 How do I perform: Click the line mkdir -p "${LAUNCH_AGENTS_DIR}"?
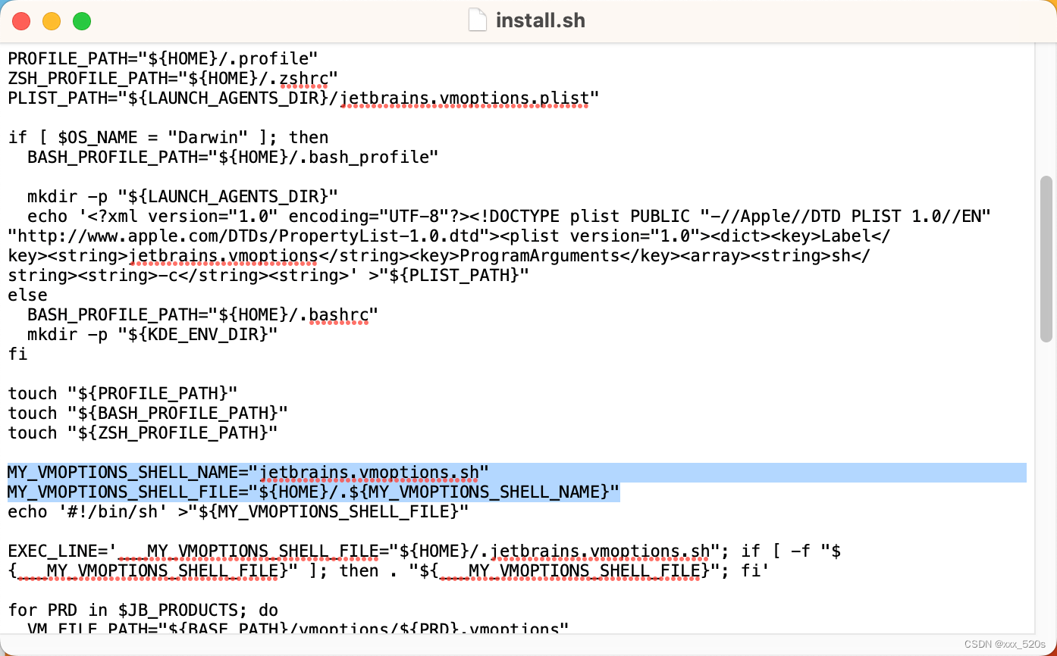183,196
